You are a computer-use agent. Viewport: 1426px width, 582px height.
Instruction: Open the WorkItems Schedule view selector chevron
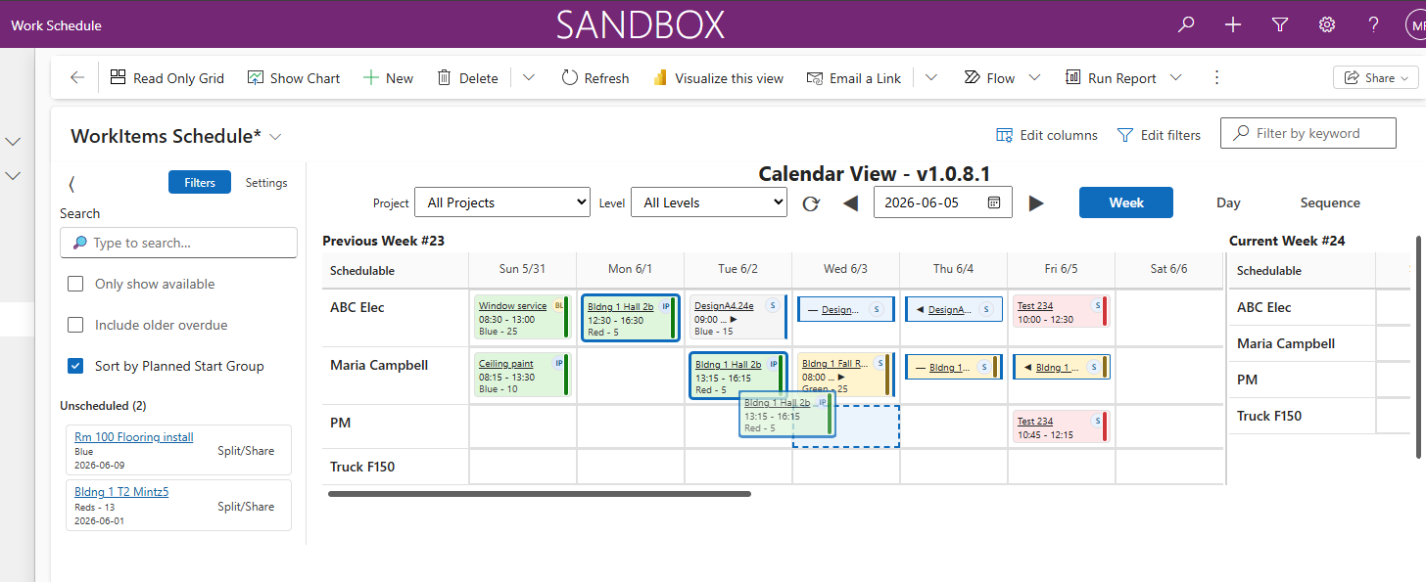[275, 137]
